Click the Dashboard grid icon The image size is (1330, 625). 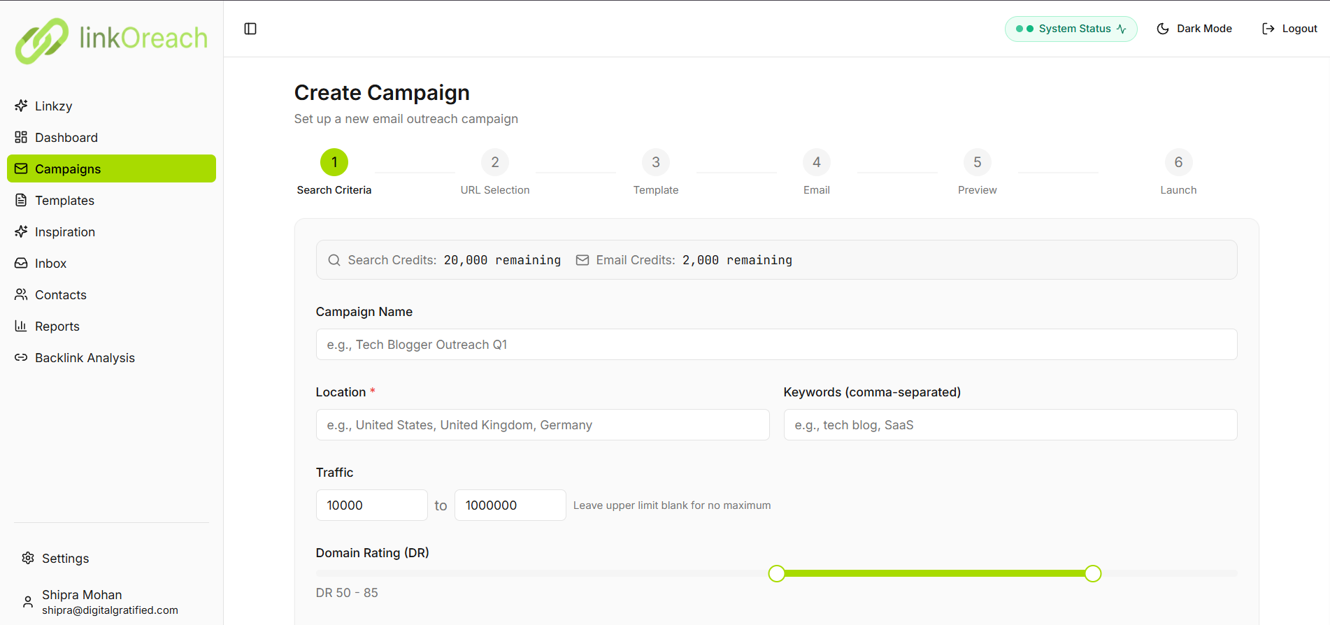pos(21,137)
